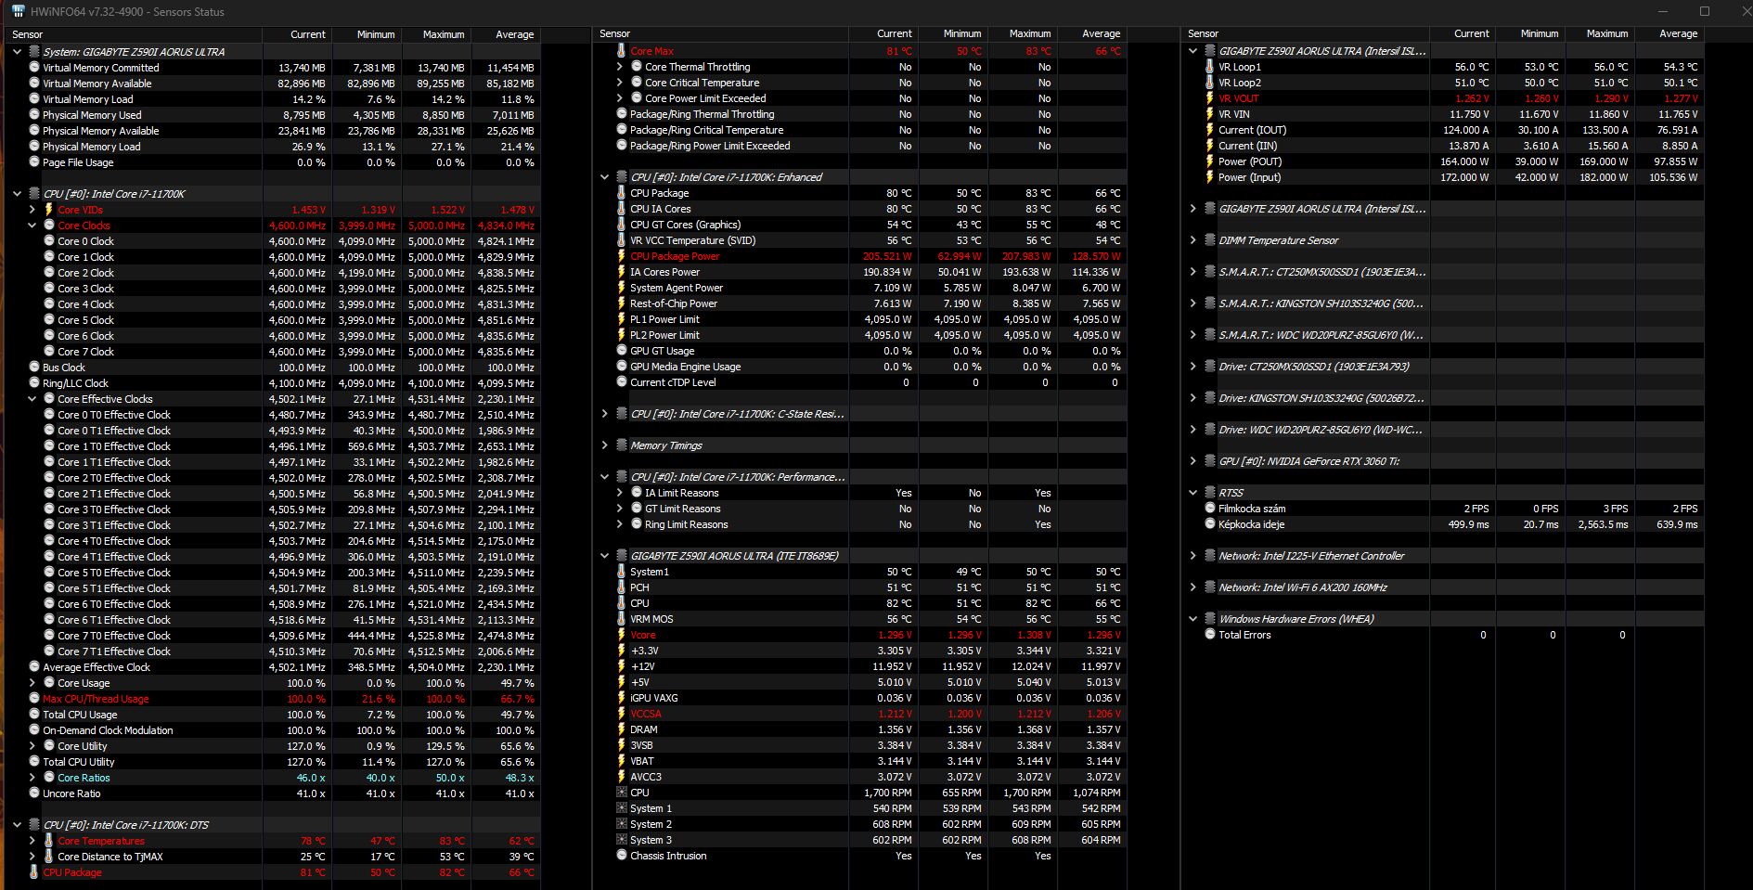Click the thermometer icon next to Core Temperatures

pyautogui.click(x=49, y=841)
